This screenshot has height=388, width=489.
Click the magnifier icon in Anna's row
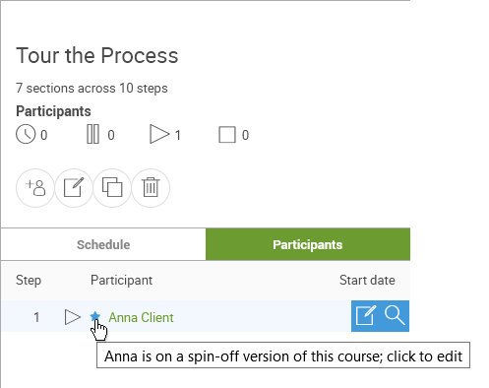tap(395, 315)
